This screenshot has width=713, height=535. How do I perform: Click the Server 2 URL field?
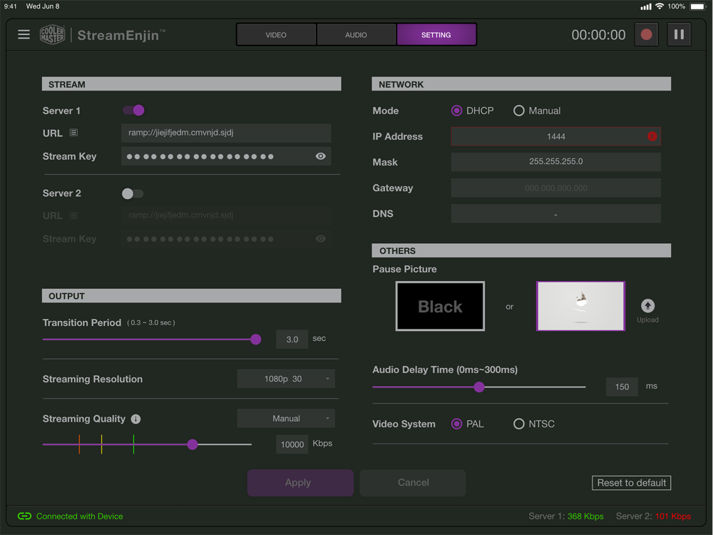[226, 215]
